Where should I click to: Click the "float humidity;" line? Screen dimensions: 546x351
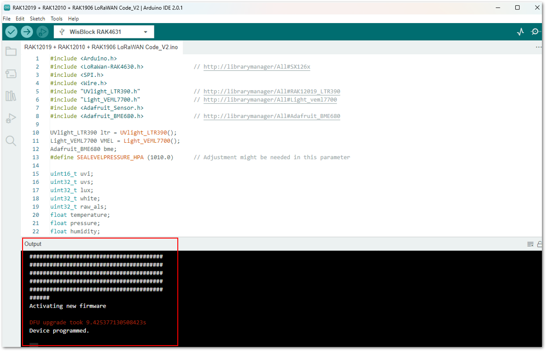coord(75,231)
